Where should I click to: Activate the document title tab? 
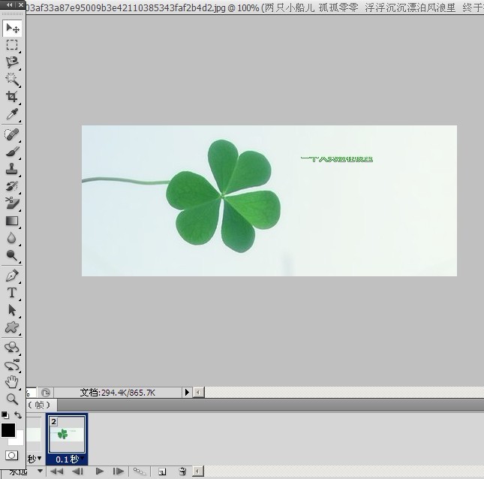(255, 8)
